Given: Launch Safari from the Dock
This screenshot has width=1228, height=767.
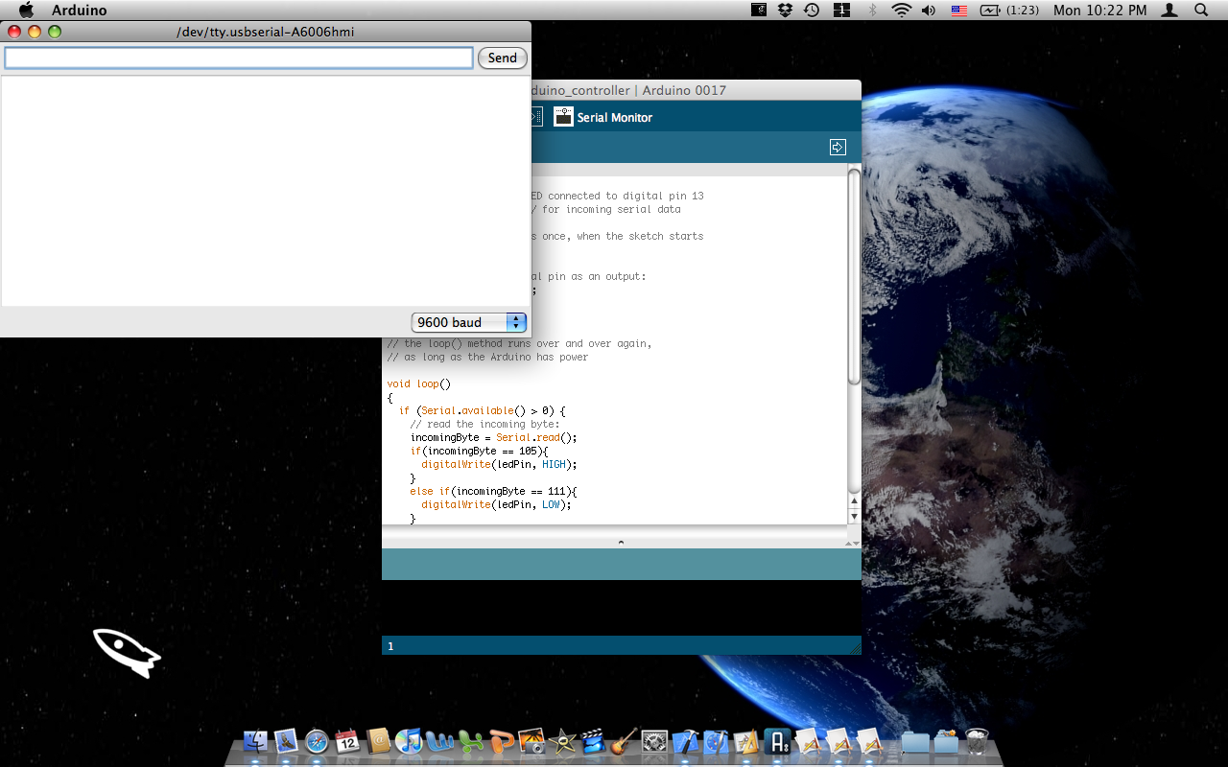Looking at the screenshot, I should pyautogui.click(x=317, y=741).
